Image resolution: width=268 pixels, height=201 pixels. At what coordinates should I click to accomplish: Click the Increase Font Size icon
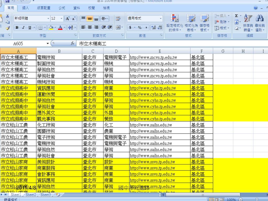(x=68, y=19)
